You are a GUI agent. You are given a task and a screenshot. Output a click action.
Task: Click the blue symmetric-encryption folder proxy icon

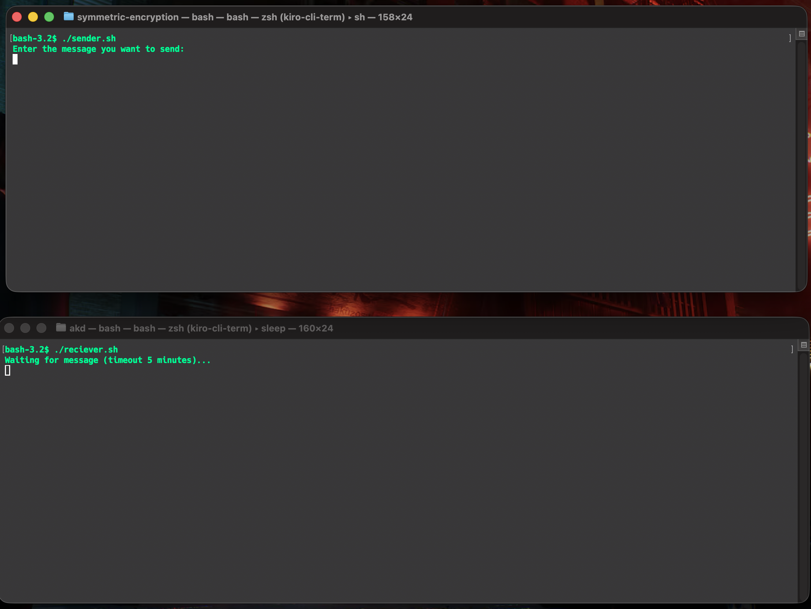tap(68, 16)
